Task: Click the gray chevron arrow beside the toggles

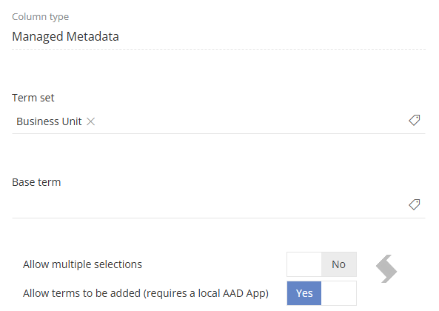Action: 386,269
